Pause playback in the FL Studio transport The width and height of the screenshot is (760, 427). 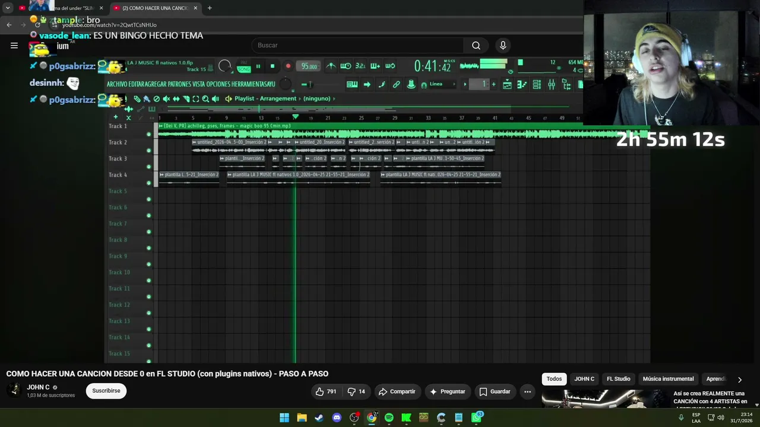(x=258, y=66)
